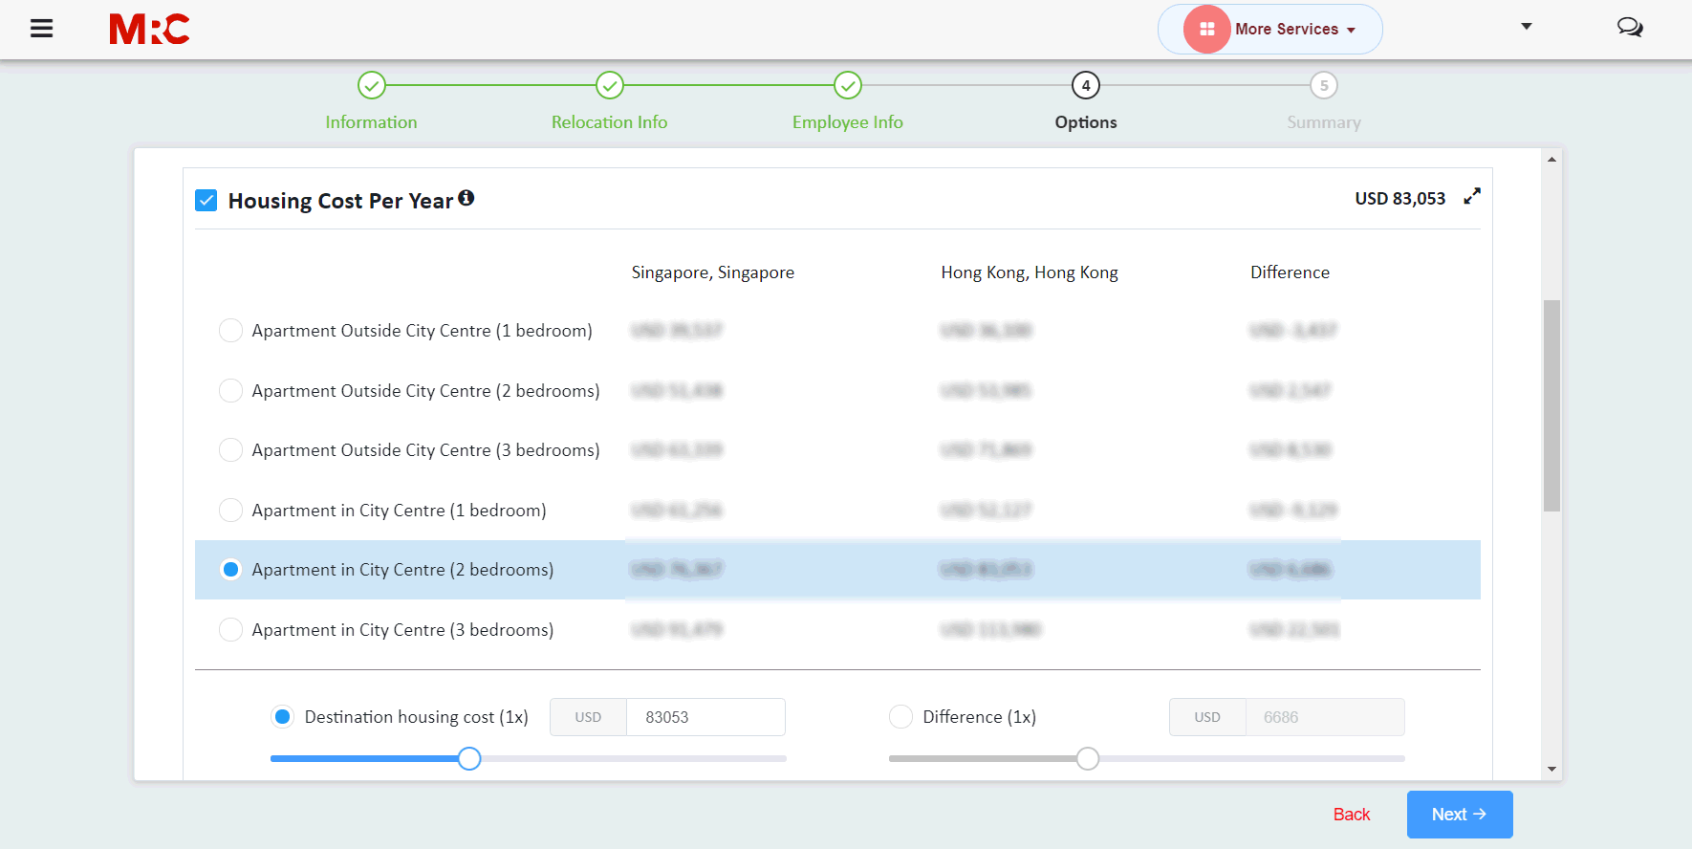Expand the Housing Cost panel to fullscreen
The height and width of the screenshot is (849, 1692).
[x=1472, y=196]
